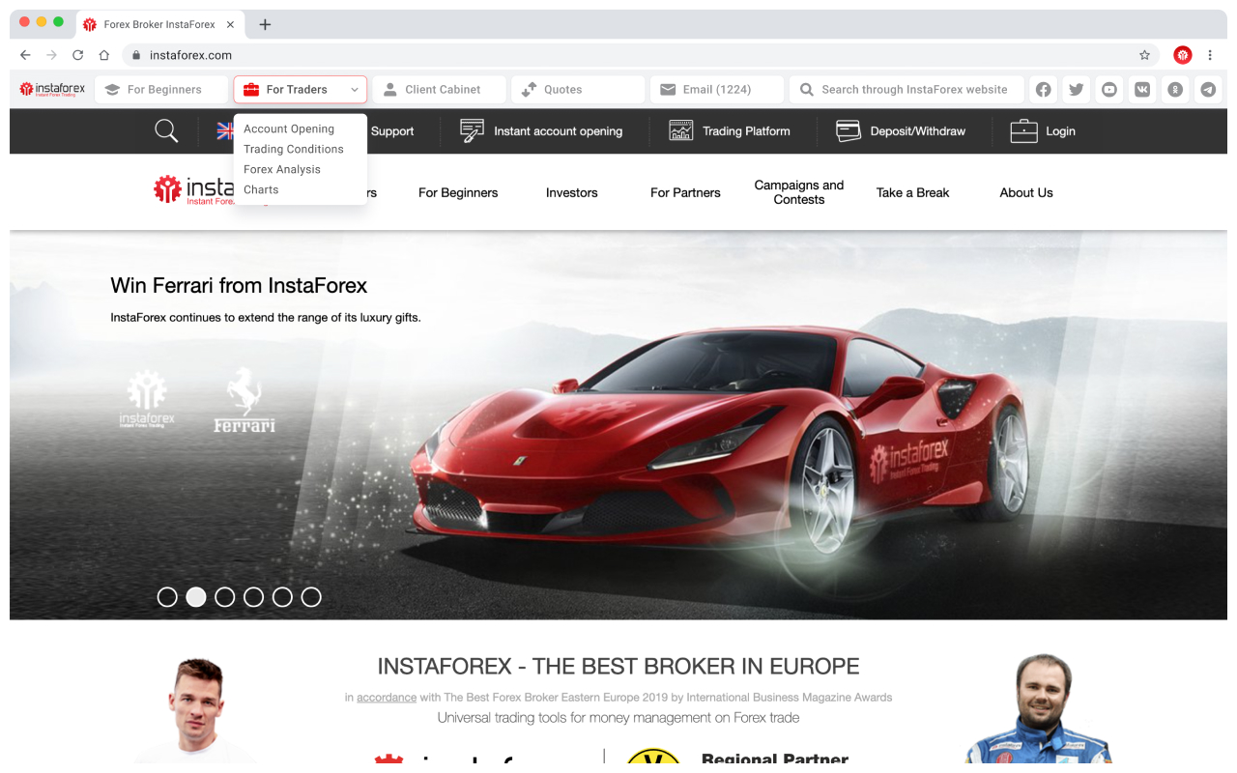This screenshot has height=773, width=1237.
Task: Click the magnifier search icon in dark bar
Action: coord(166,130)
